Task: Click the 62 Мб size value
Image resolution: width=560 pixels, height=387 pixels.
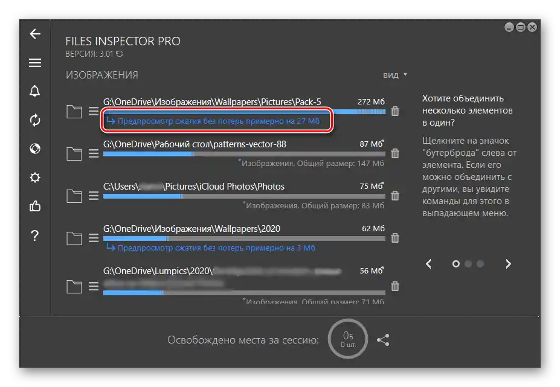Action: pos(373,228)
